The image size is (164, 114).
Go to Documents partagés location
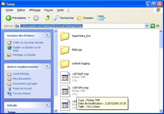click(25, 84)
